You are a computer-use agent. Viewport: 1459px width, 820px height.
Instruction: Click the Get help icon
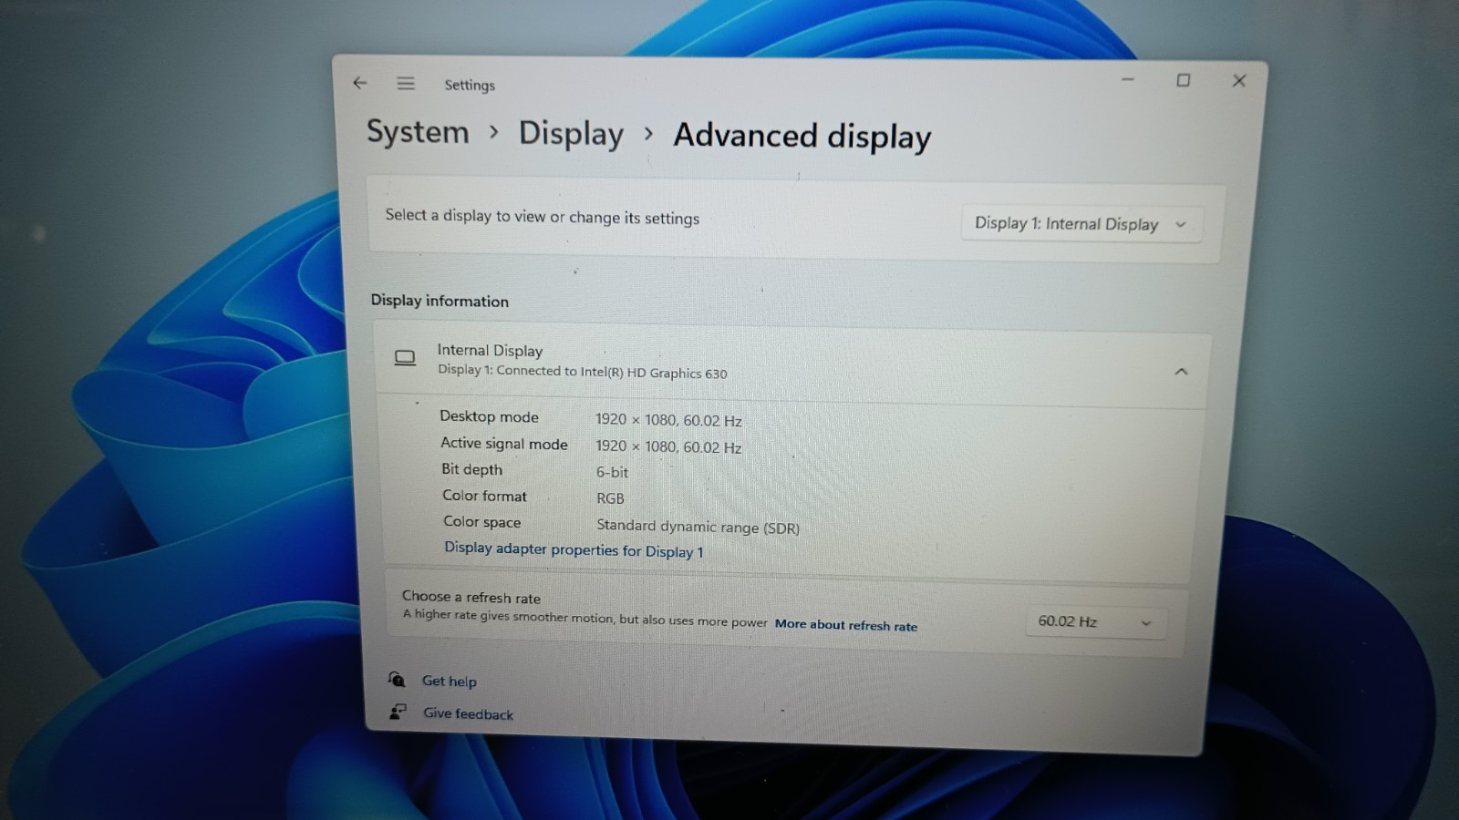[x=397, y=679]
